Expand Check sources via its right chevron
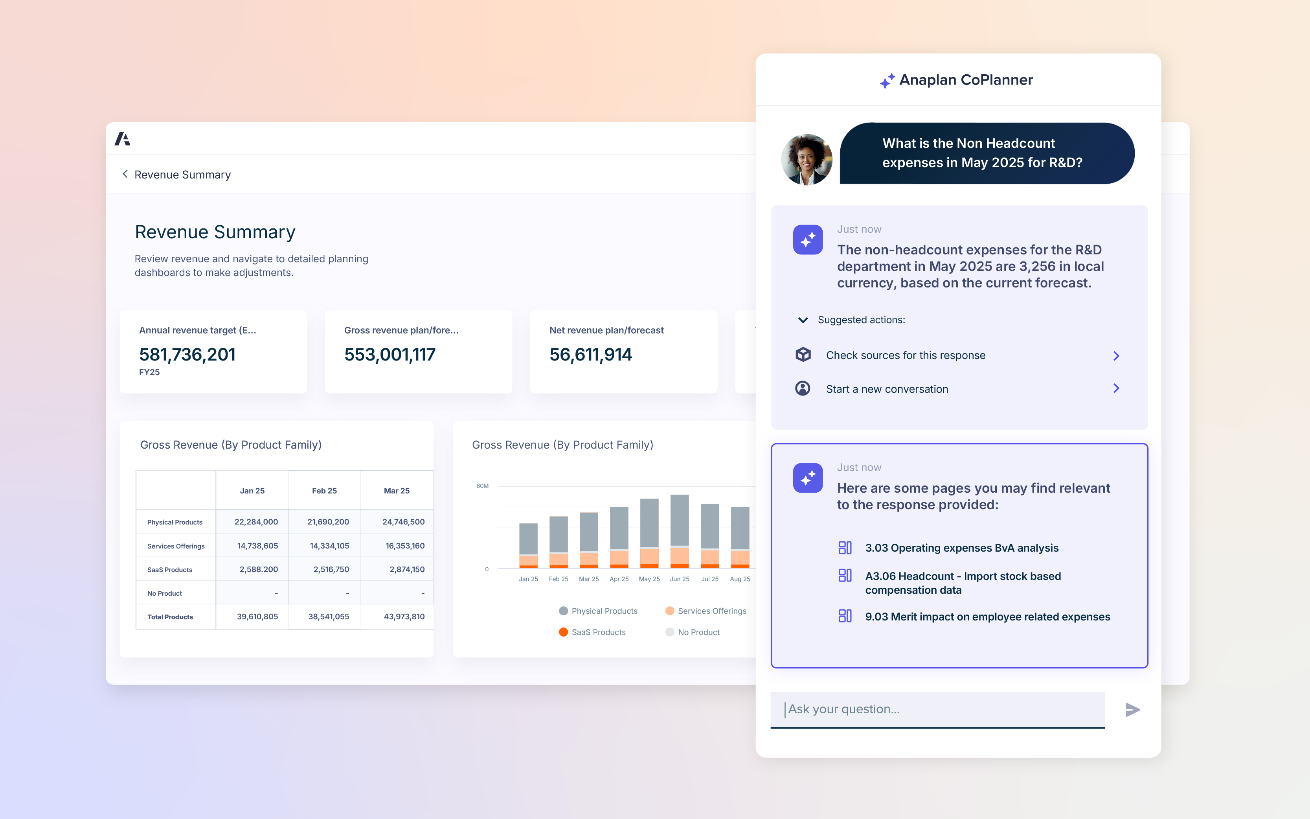This screenshot has width=1310, height=819. point(1116,355)
